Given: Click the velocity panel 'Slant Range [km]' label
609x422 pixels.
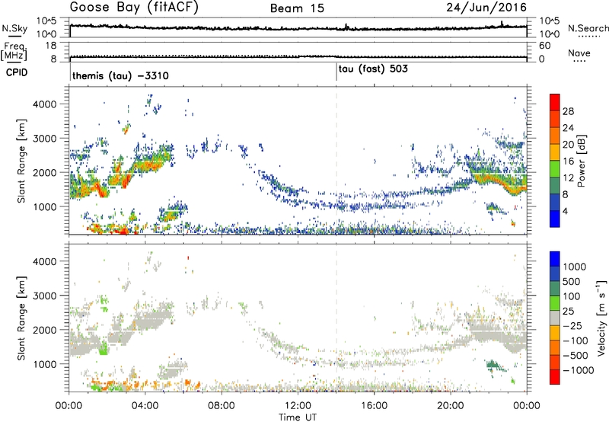Looking at the screenshot, I should point(21,318).
